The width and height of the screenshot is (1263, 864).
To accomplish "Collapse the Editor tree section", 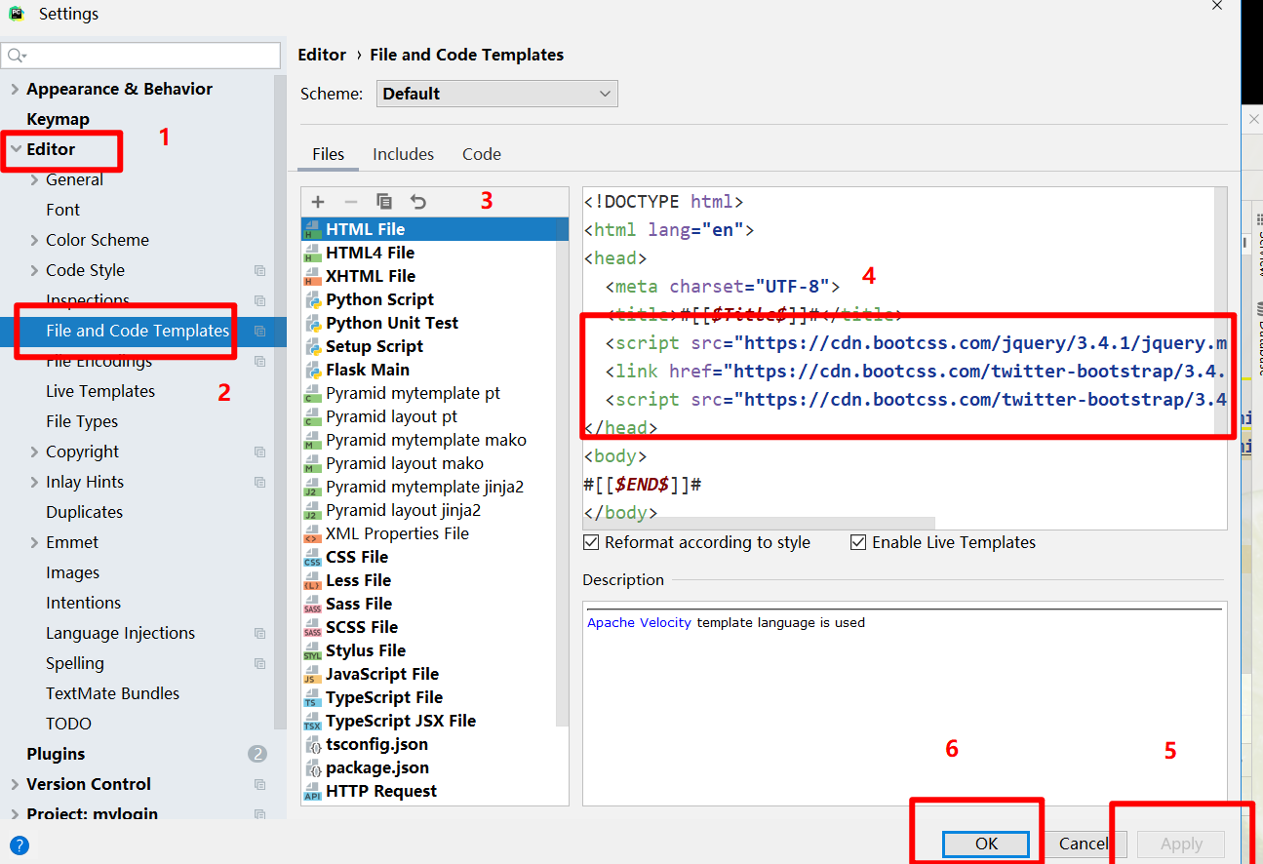I will pyautogui.click(x=16, y=149).
